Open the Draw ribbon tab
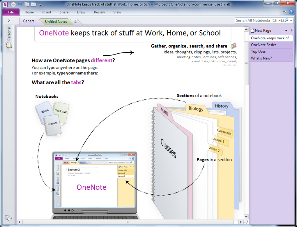The height and width of the screenshot is (227, 297). tap(81, 12)
